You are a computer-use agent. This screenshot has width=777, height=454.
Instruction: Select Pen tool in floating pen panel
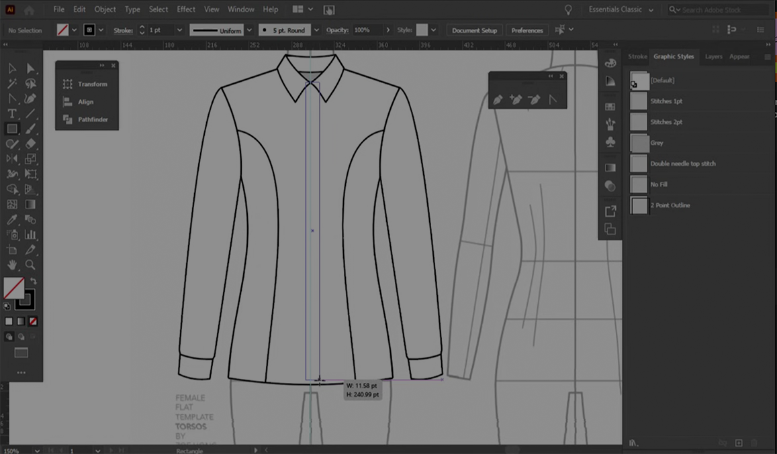click(x=498, y=99)
